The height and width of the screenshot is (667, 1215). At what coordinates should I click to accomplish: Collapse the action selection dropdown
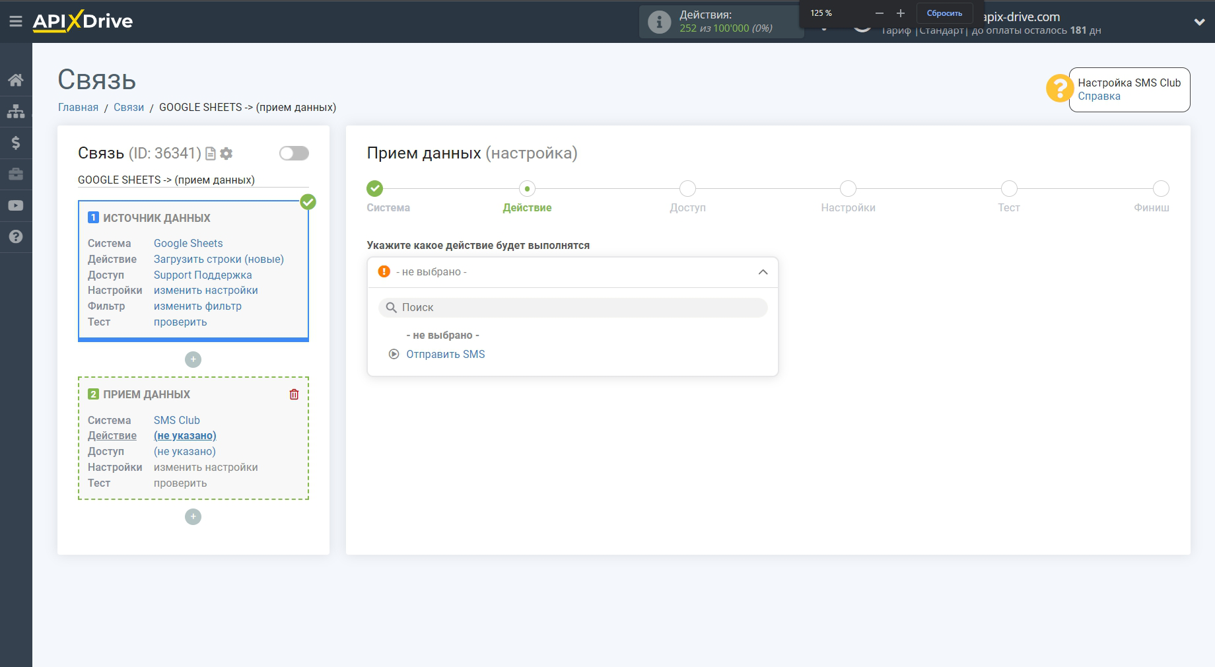point(763,272)
